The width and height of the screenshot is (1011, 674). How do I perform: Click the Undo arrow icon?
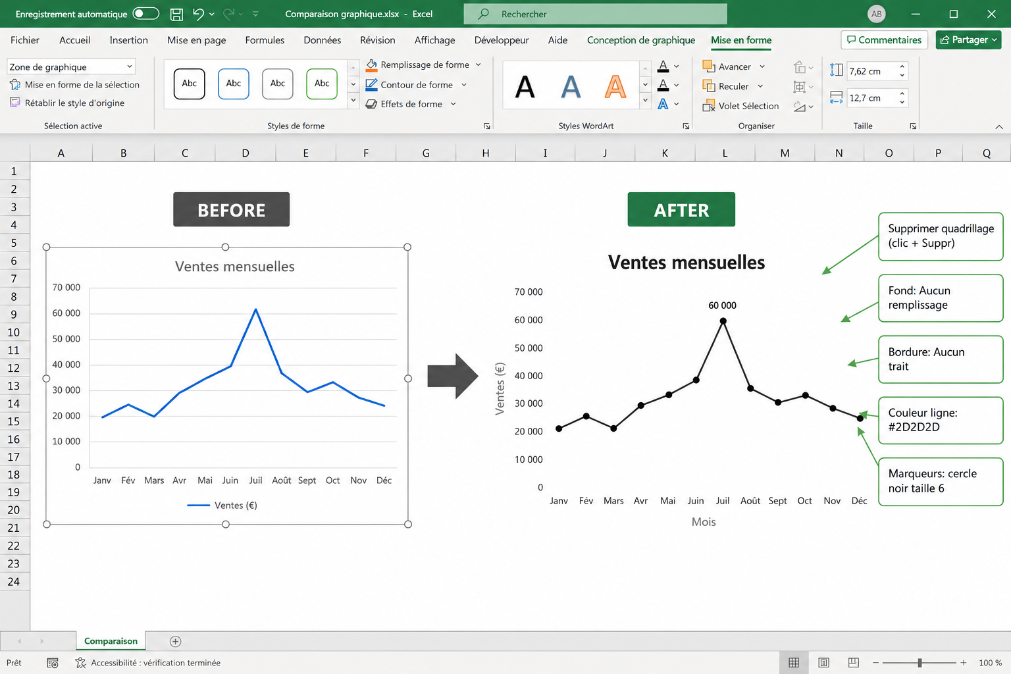[198, 14]
